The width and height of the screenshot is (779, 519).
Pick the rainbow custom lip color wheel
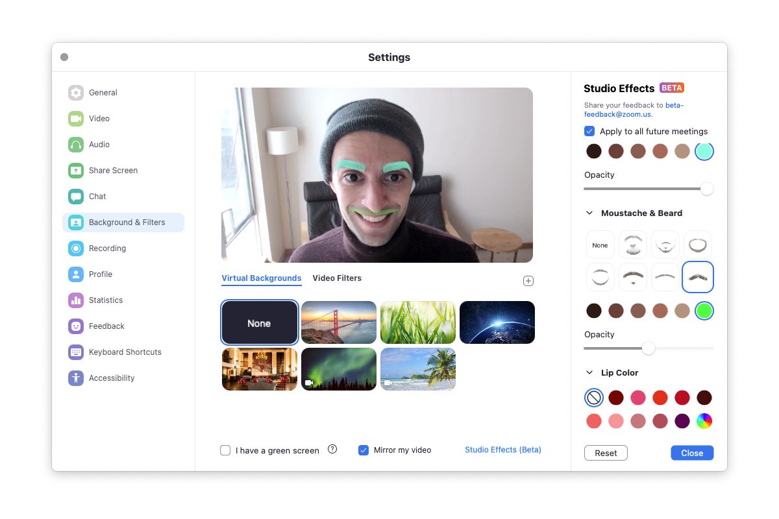tap(704, 420)
